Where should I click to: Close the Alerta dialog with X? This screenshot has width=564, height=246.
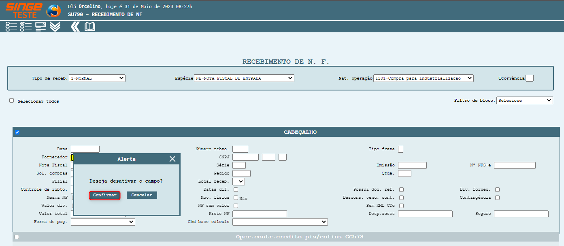coord(172,159)
